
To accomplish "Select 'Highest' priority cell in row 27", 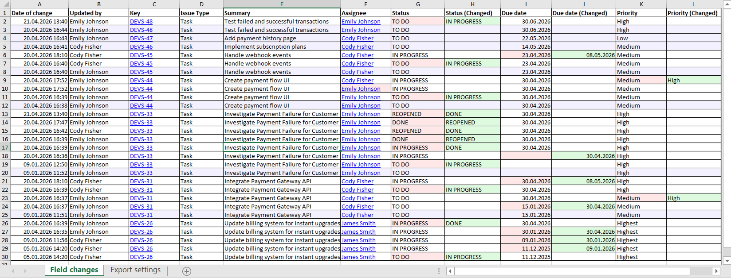I will (x=641, y=232).
